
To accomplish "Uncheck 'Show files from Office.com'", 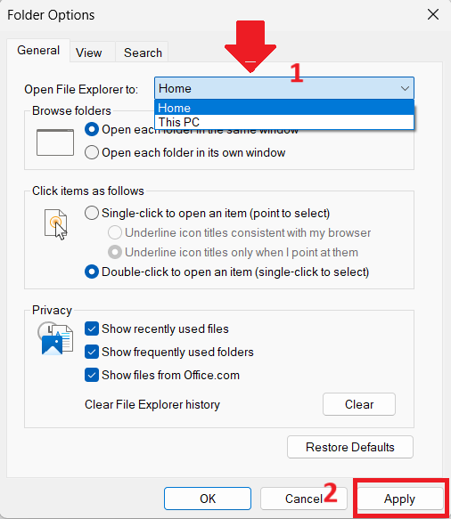I will [92, 375].
